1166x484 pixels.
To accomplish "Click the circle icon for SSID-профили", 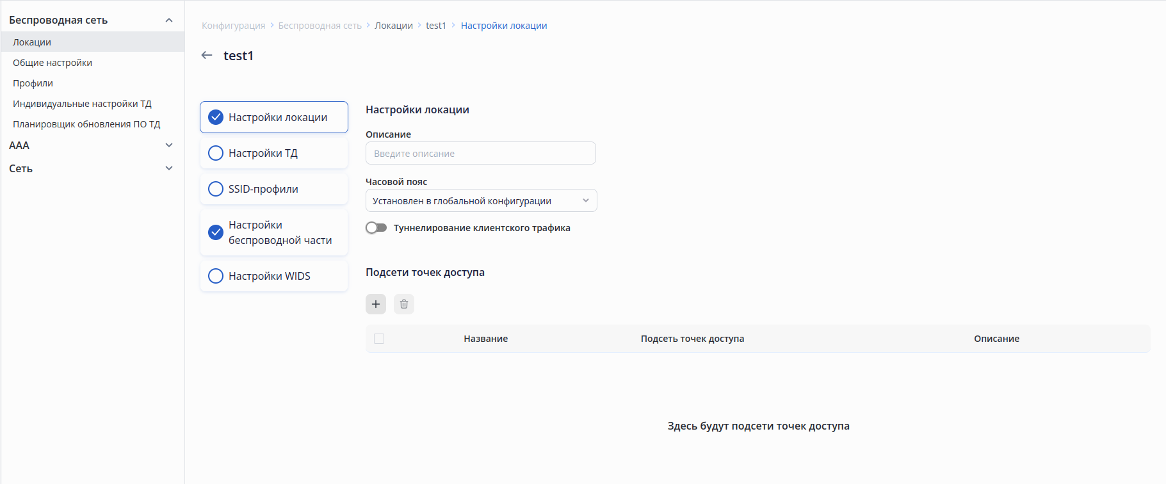I will pyautogui.click(x=216, y=189).
